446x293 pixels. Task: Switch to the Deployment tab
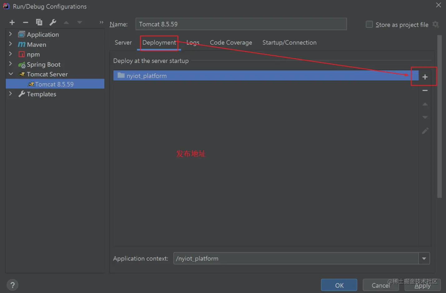[159, 42]
